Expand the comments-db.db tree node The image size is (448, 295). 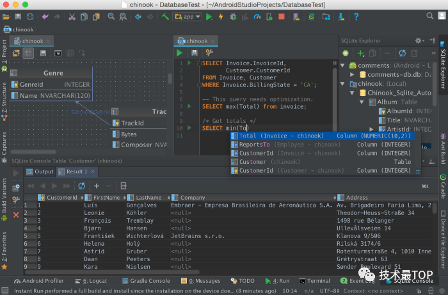click(x=352, y=74)
